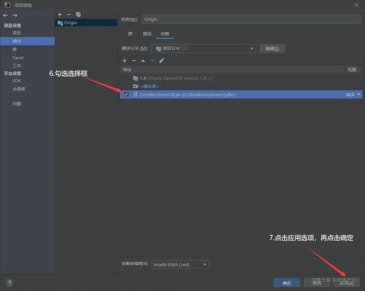Image resolution: width=365 pixels, height=291 pixels.
Task: Add a new module with plus icon
Action: pyautogui.click(x=60, y=15)
